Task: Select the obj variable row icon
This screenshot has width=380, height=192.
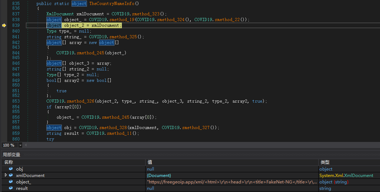Action: tap(11, 169)
